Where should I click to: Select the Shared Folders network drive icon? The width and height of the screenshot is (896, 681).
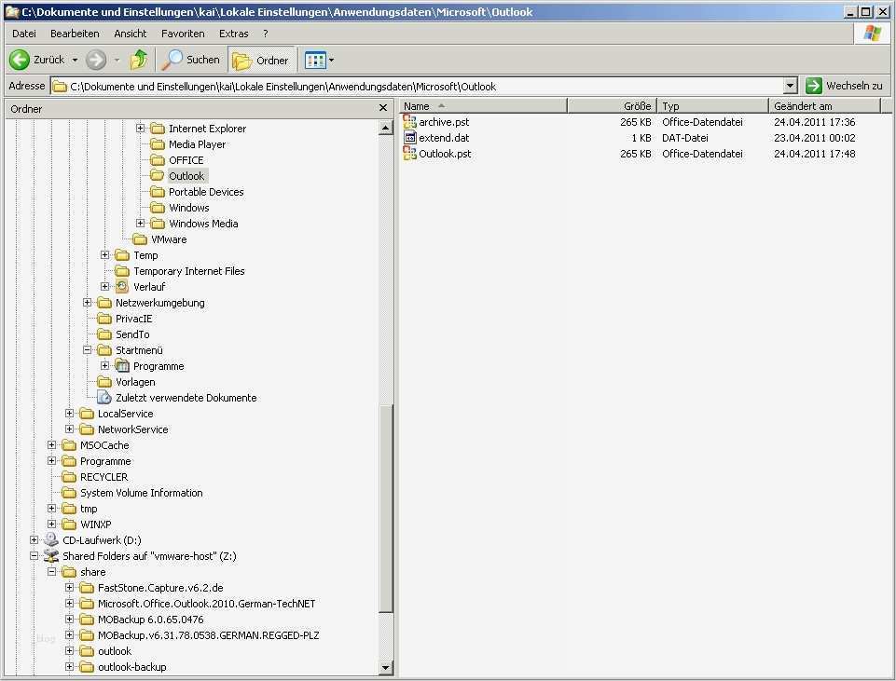(51, 555)
